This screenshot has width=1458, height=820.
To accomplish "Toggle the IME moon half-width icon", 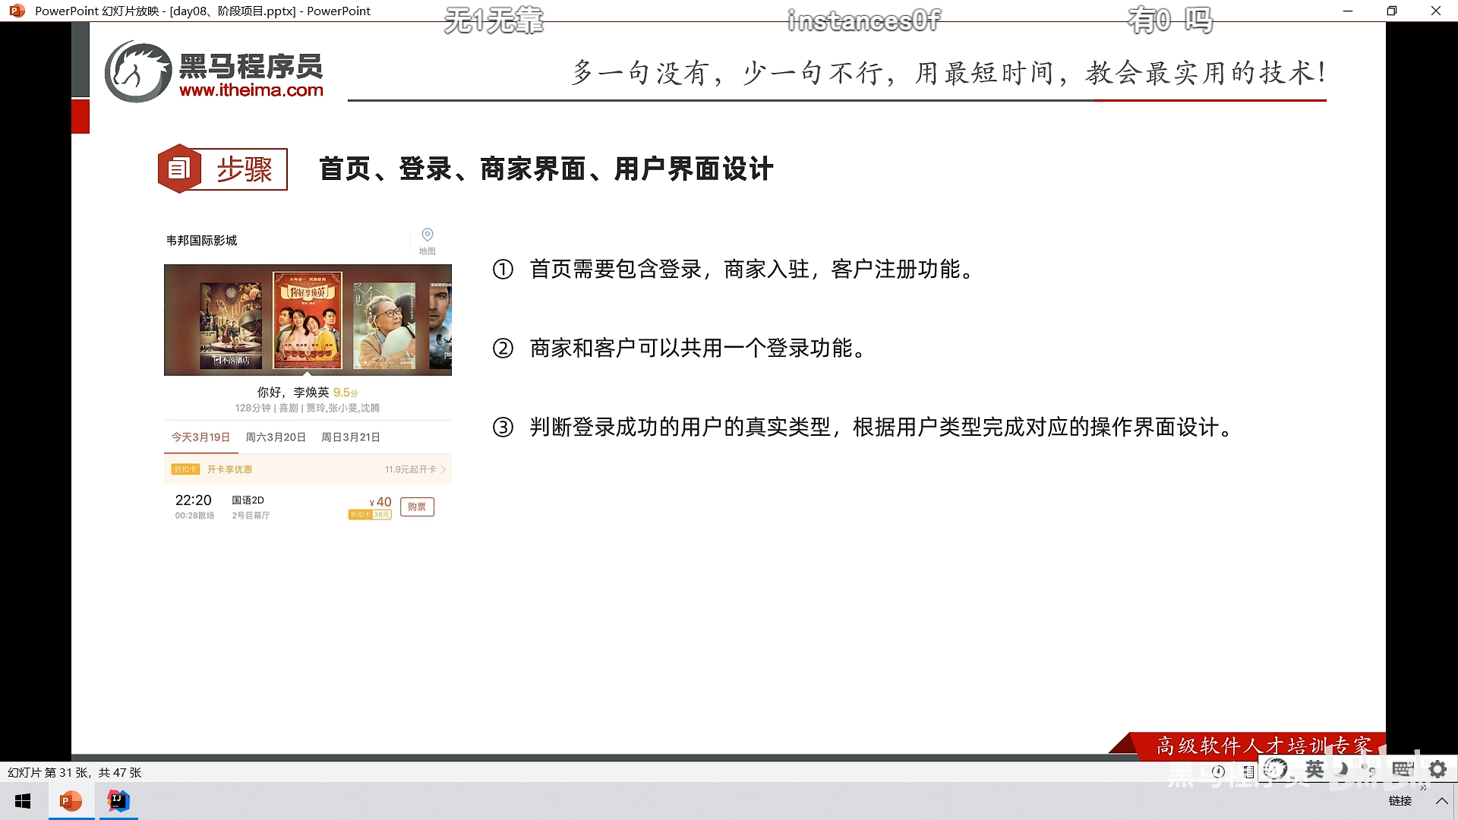I will [x=1343, y=769].
